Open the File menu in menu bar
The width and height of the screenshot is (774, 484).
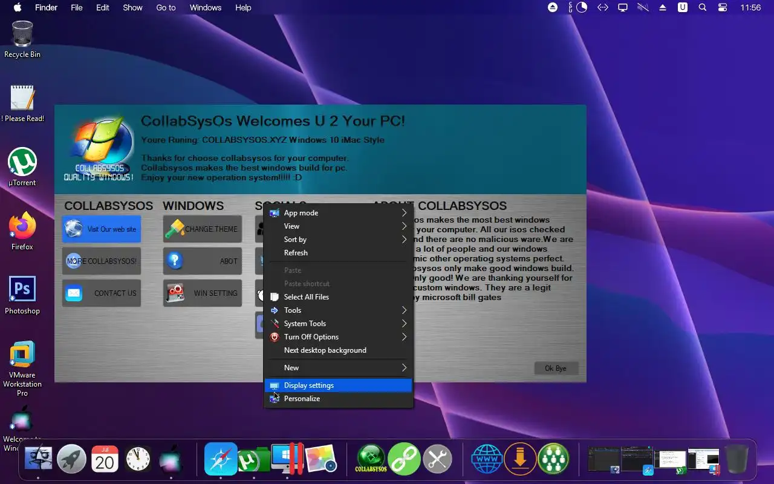click(x=77, y=7)
